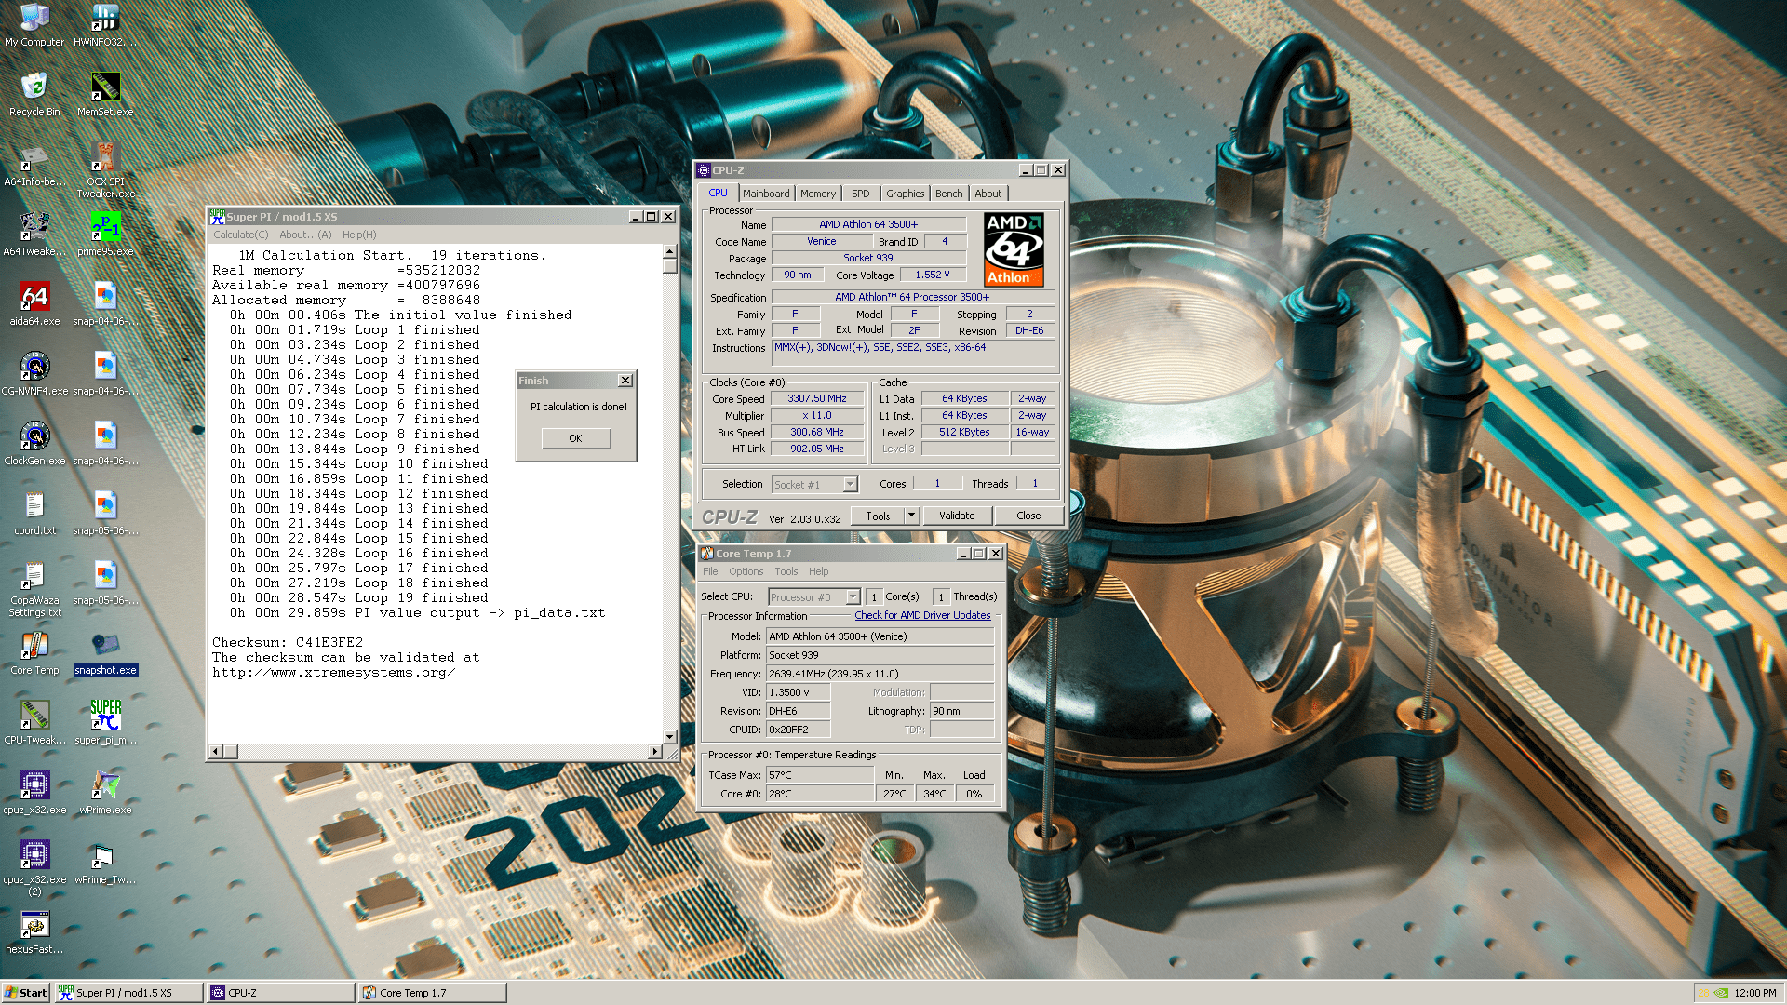
Task: Open the SPD tab in CPU-Z
Action: coord(861,194)
